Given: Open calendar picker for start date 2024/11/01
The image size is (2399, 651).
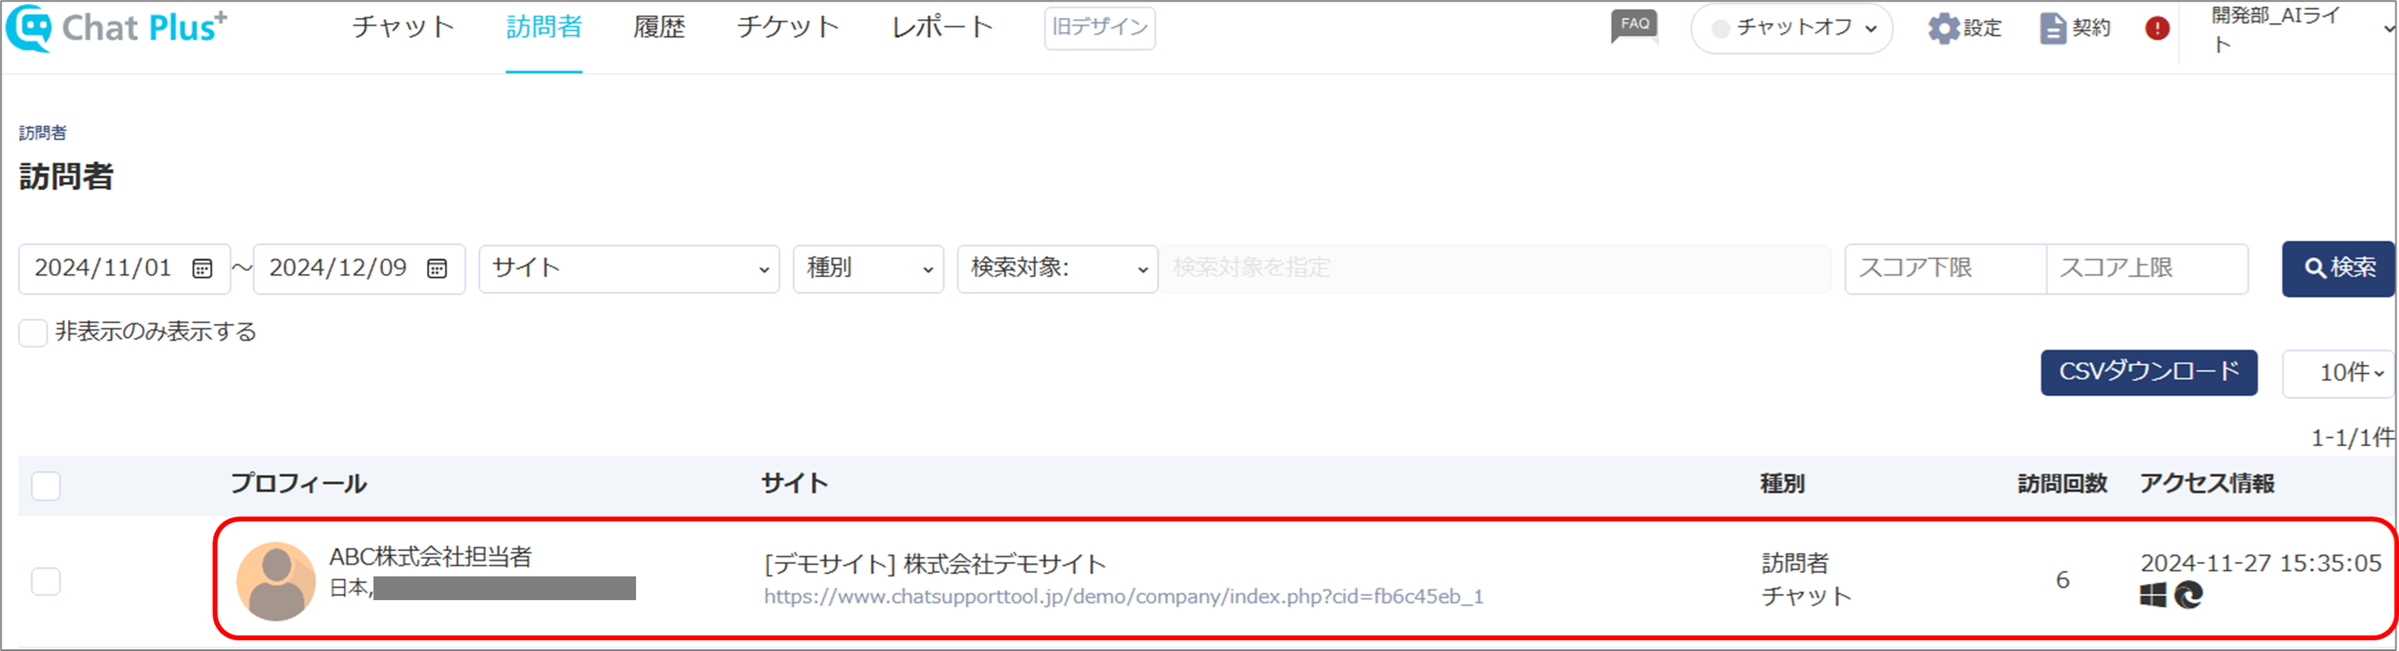Looking at the screenshot, I should [202, 269].
